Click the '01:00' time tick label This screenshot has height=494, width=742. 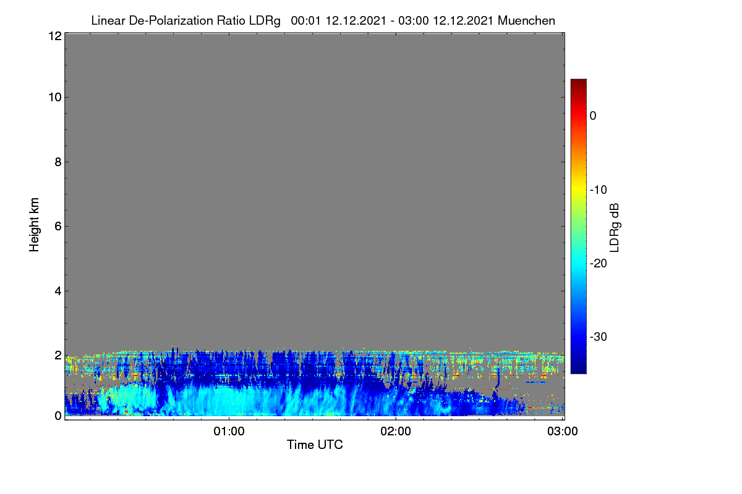[x=229, y=432]
